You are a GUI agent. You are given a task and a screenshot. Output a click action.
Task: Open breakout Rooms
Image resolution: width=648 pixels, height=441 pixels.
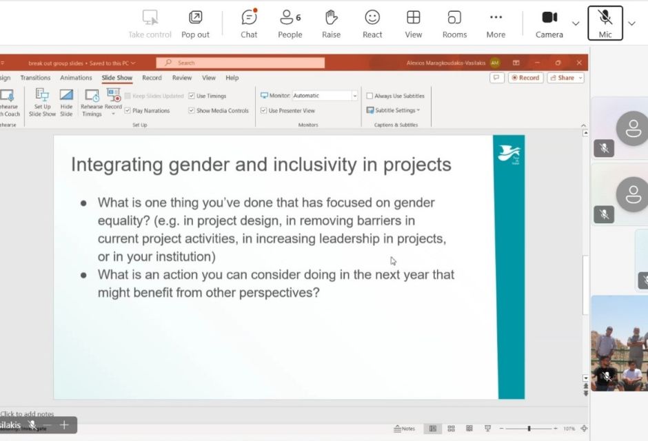[x=454, y=23]
